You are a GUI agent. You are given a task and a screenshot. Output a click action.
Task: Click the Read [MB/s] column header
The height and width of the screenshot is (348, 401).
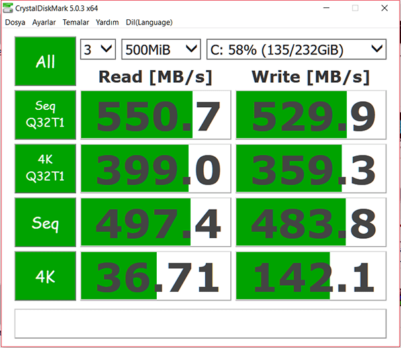(156, 77)
